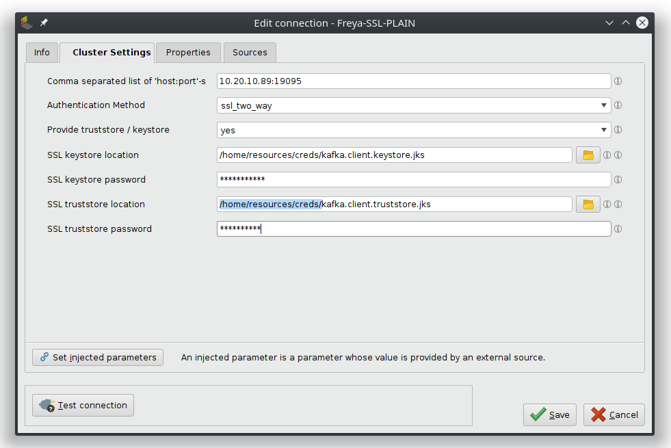Click the info icon beside Provide truststore / keystore
This screenshot has width=671, height=448.
(618, 130)
